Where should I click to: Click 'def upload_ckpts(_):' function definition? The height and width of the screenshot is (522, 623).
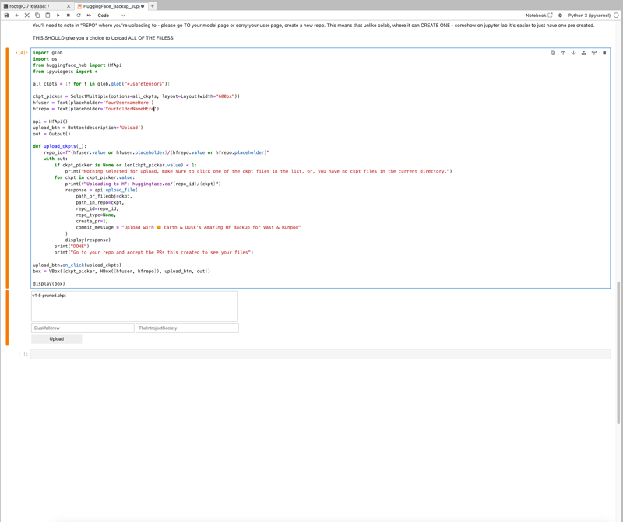[60, 146]
